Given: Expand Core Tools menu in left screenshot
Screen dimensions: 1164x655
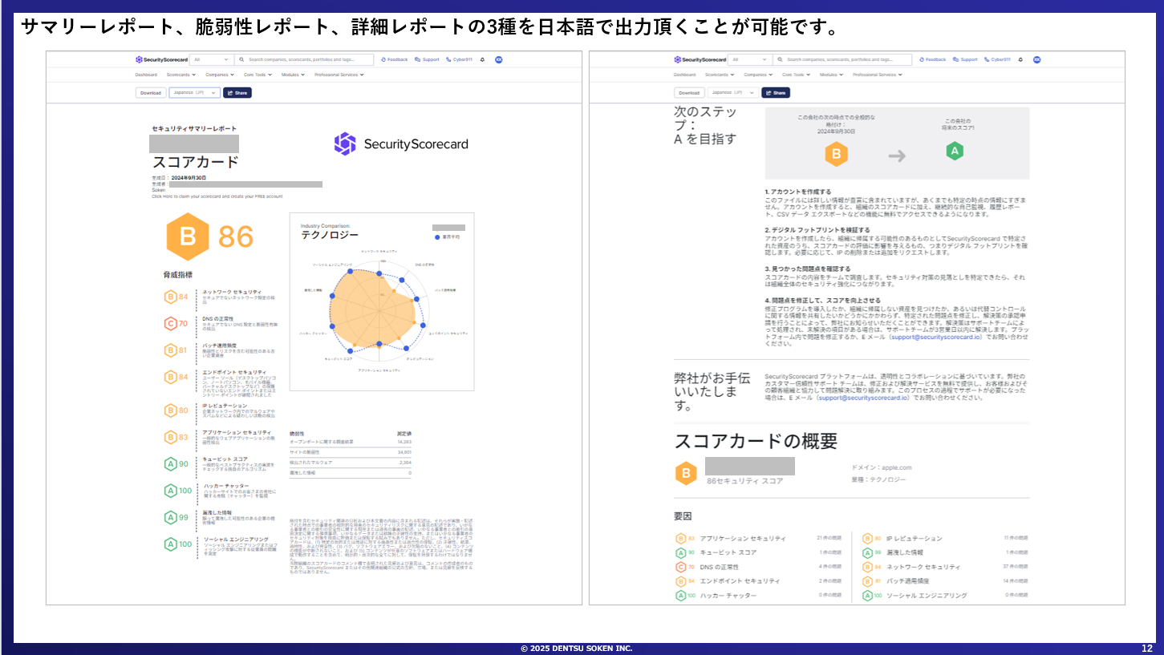Looking at the screenshot, I should (258, 75).
